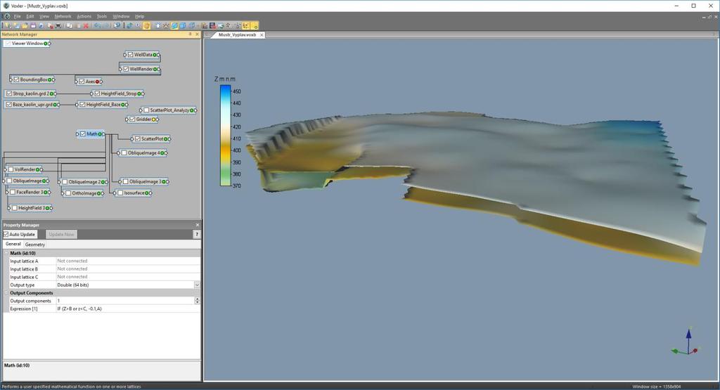Click the Voxler application icon in menu bar
Viewport: 720px width, 390px height.
pyautogui.click(x=6, y=16)
